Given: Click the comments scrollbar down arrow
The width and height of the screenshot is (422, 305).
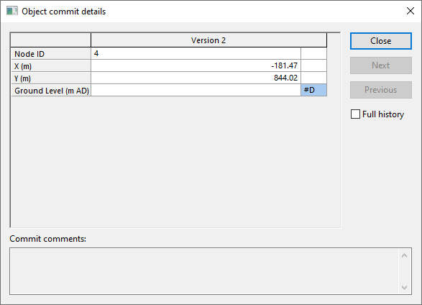Looking at the screenshot, I should [404, 288].
